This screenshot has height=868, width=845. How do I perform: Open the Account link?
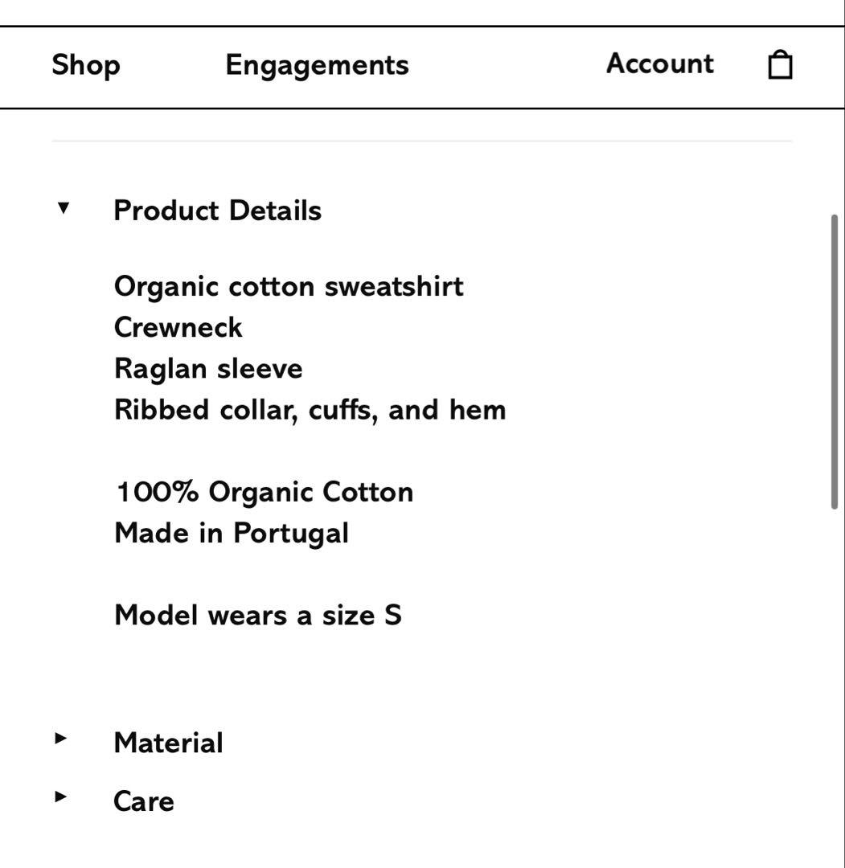point(659,63)
